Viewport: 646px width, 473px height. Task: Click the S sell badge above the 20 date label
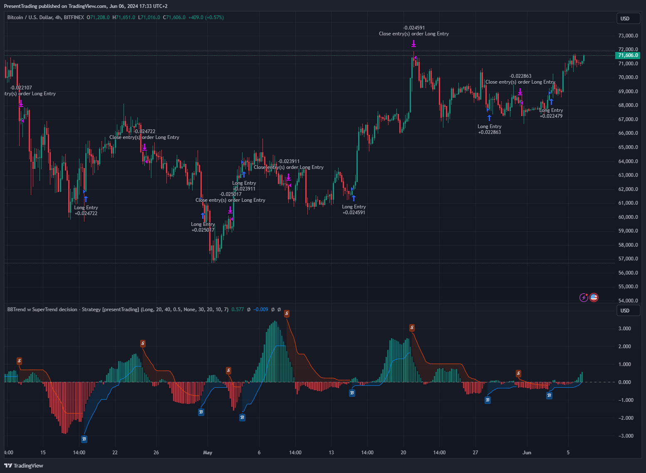[x=412, y=328]
